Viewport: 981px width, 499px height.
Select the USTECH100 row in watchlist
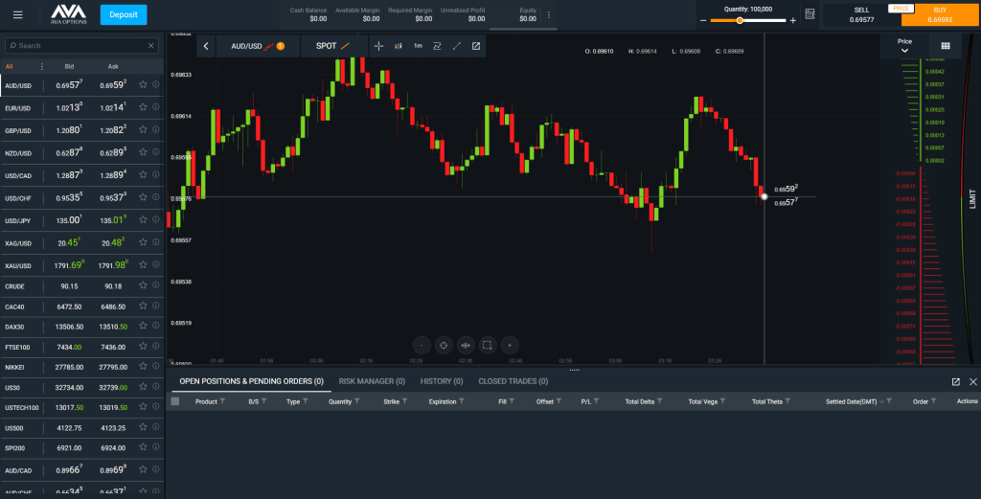pyautogui.click(x=82, y=407)
